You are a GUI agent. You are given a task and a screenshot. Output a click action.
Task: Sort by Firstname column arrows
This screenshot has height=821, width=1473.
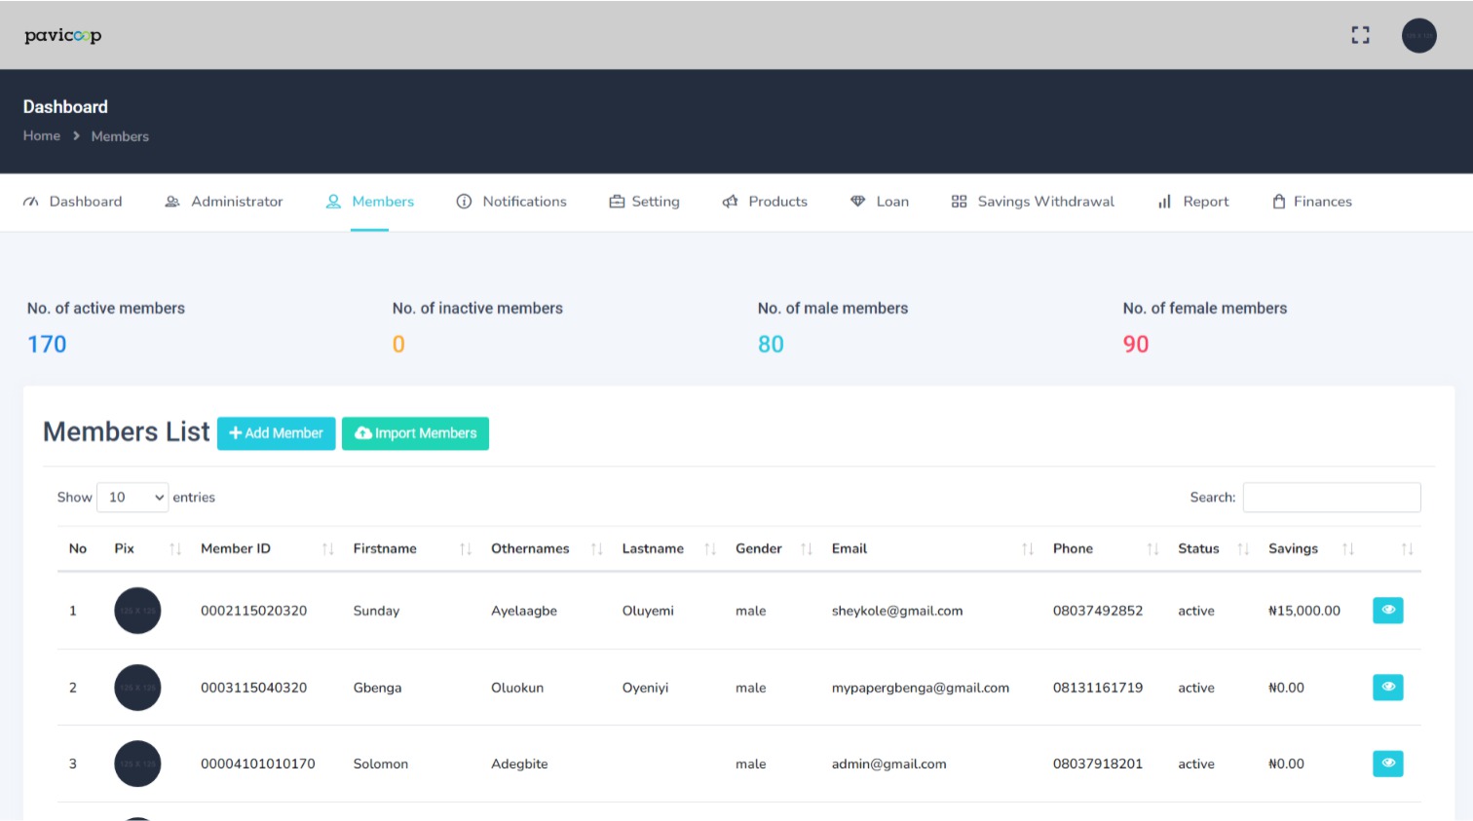pyautogui.click(x=466, y=549)
